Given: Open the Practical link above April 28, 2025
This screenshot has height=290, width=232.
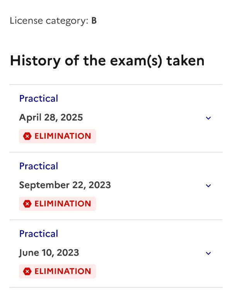Looking at the screenshot, I should pos(39,98).
